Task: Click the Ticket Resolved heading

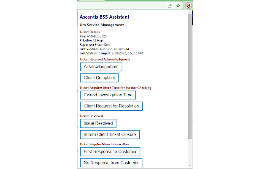Action: [x=91, y=116]
